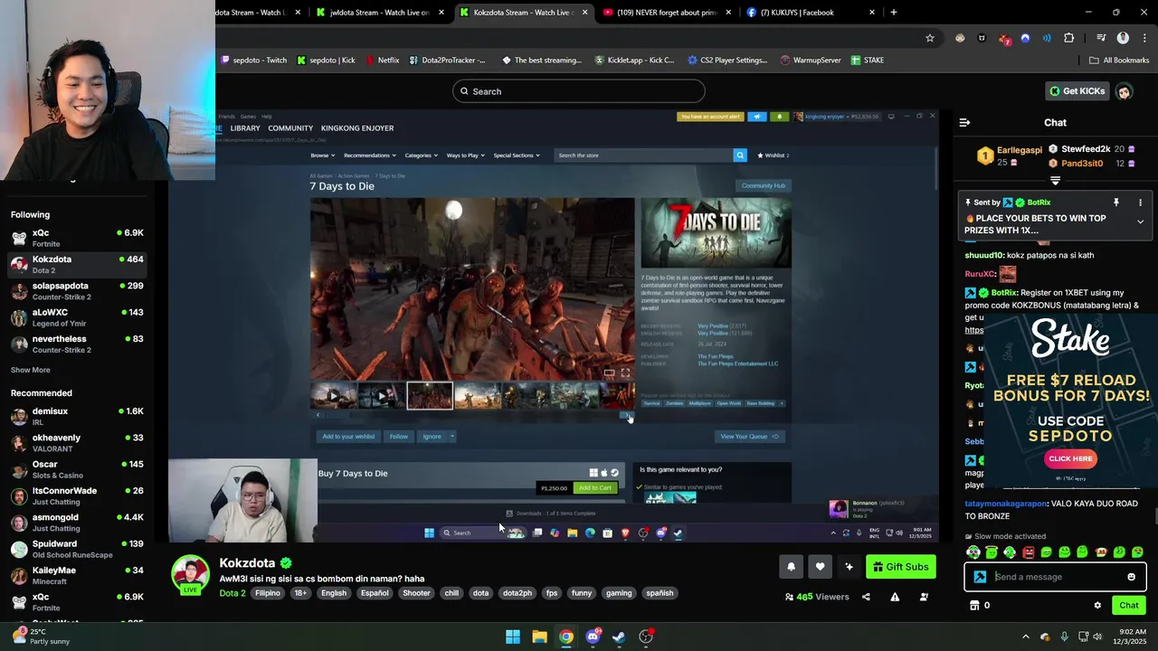
Task: Open solapsapdota channel in sidebar
Action: pos(77,291)
